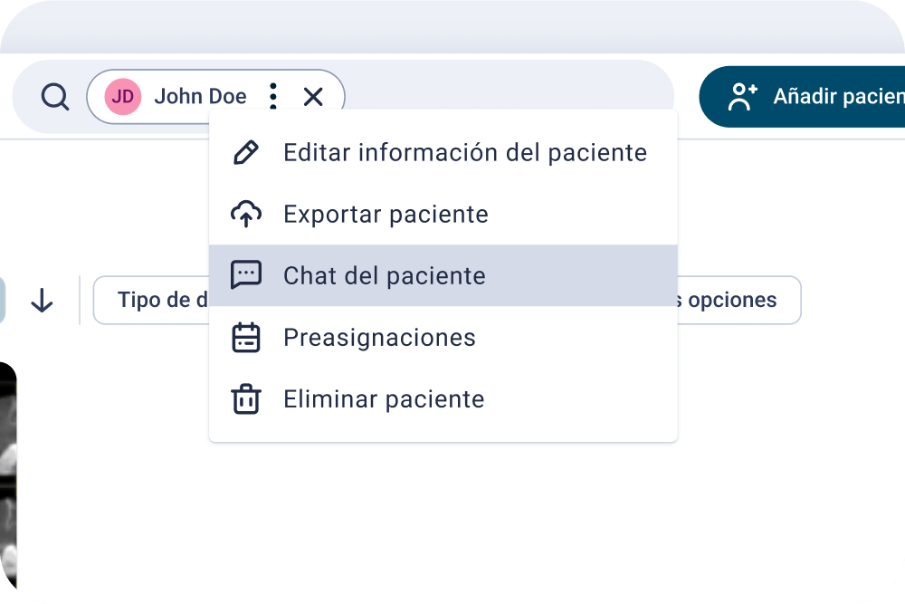Screen dimensions: 905x604
Task: Choose Eliminar paciente option
Action: tap(443, 399)
